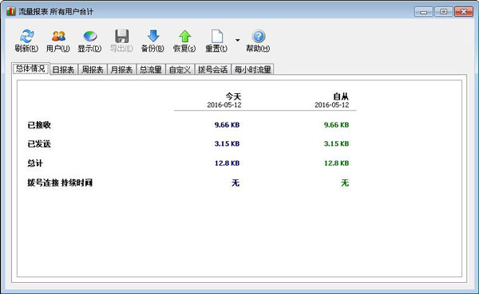Image resolution: width=479 pixels, height=294 pixels.
Task: Click the date 2016-05-12 under 自从
Action: [x=332, y=105]
